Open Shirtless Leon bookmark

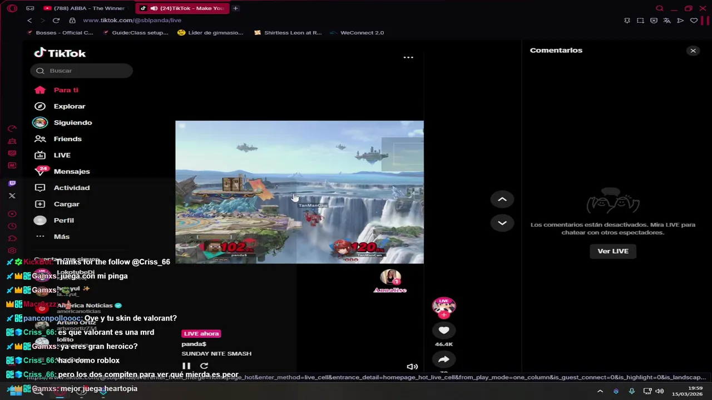pyautogui.click(x=288, y=33)
